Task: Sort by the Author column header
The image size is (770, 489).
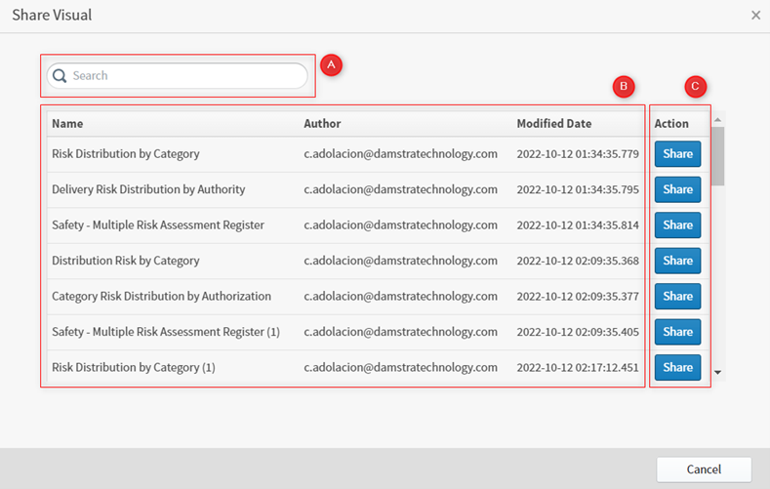Action: tap(322, 124)
